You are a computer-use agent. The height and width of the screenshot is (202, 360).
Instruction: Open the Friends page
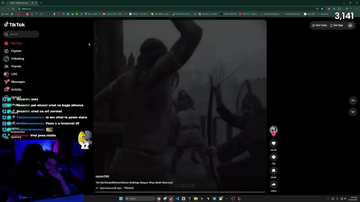tap(13, 66)
